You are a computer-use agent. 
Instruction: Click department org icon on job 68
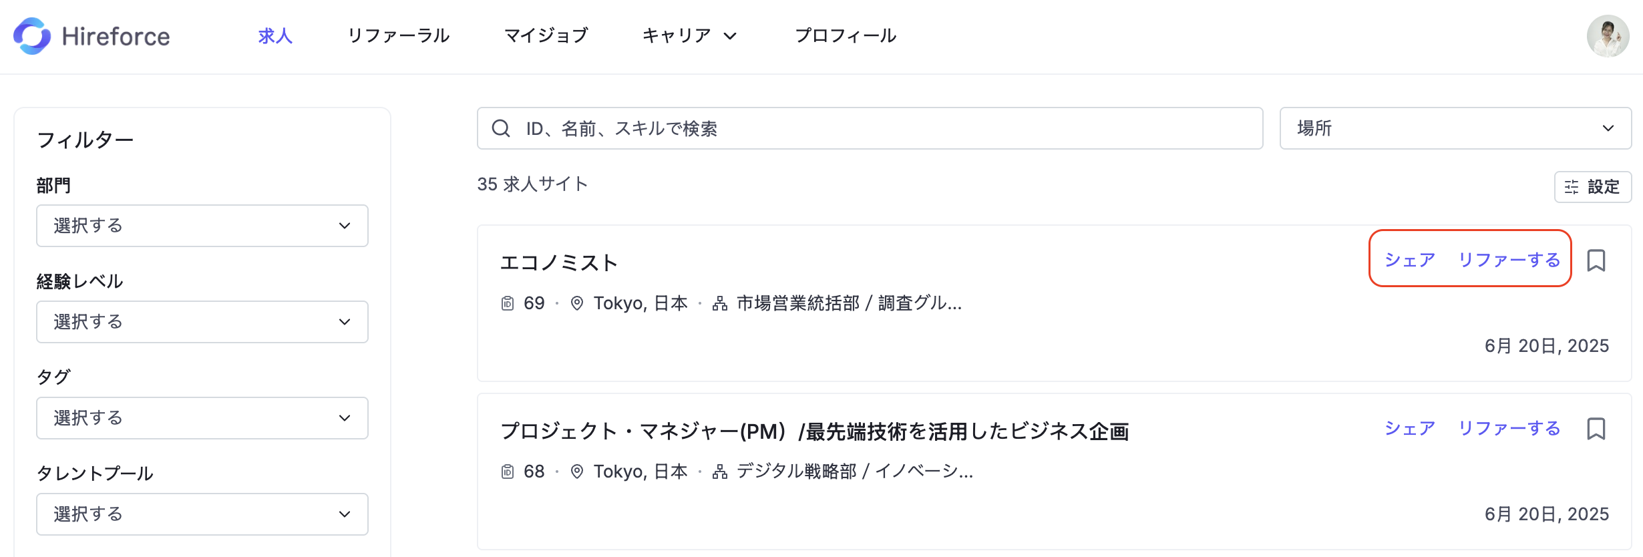coord(720,472)
